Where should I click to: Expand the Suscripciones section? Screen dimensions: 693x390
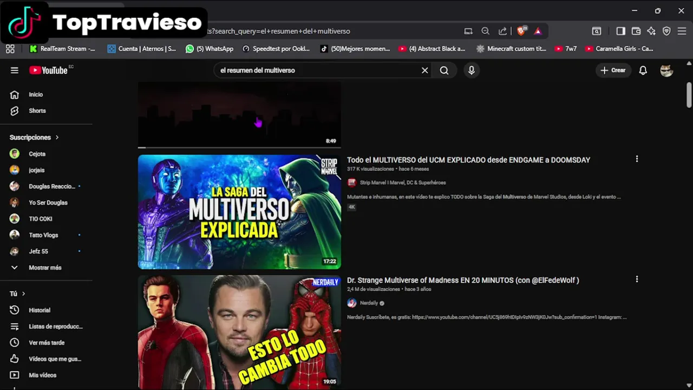(35, 138)
